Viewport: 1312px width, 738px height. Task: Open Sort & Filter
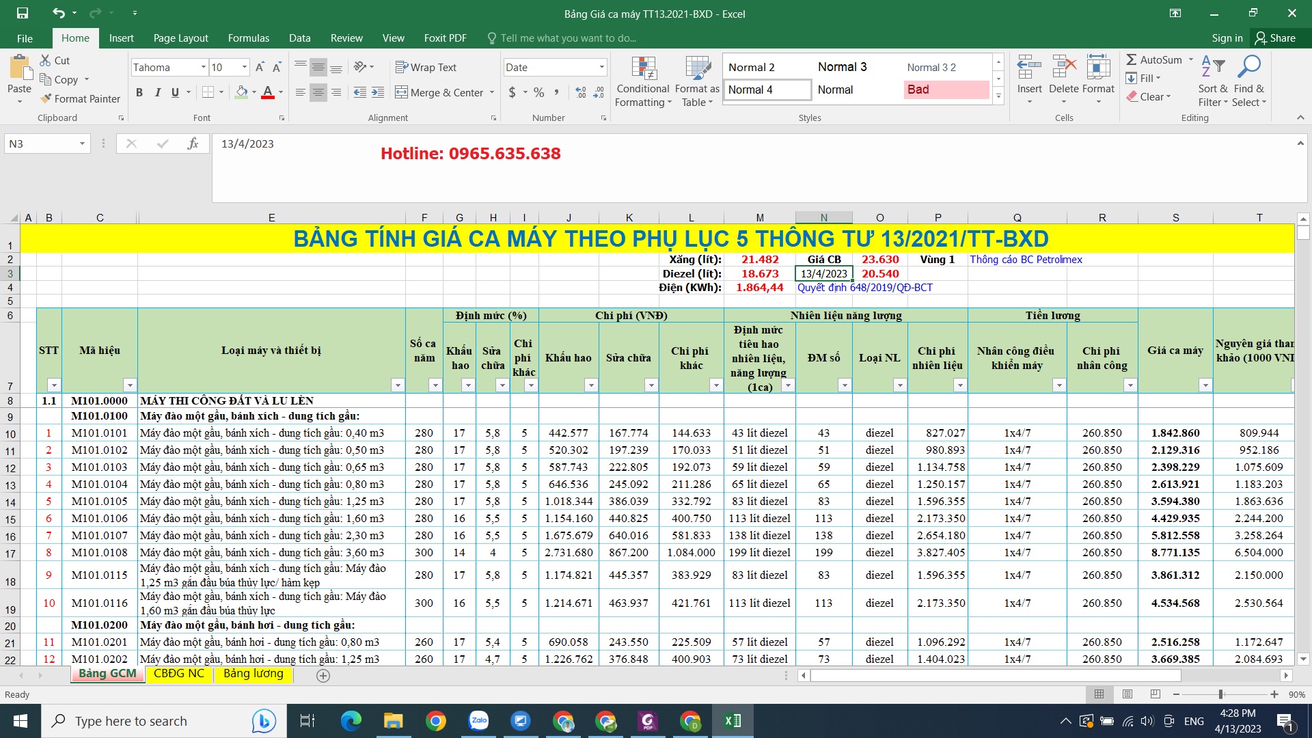[1212, 82]
